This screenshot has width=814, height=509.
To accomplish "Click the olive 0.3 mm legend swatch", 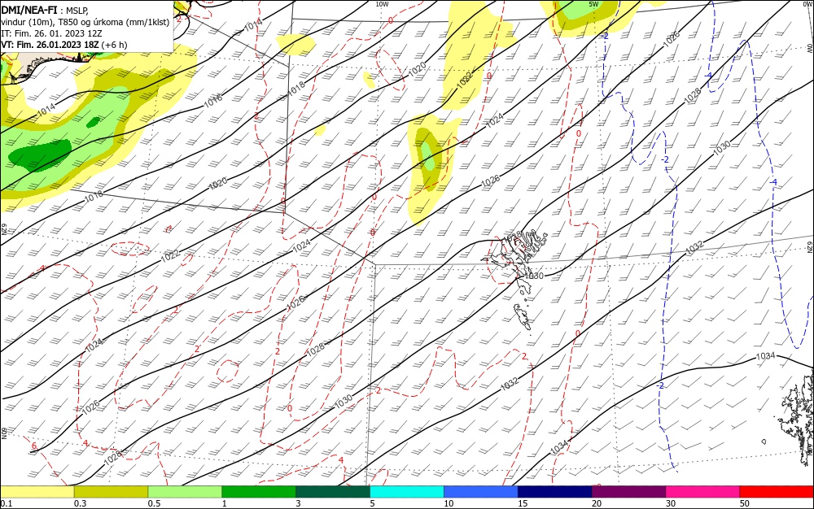I will [111, 492].
